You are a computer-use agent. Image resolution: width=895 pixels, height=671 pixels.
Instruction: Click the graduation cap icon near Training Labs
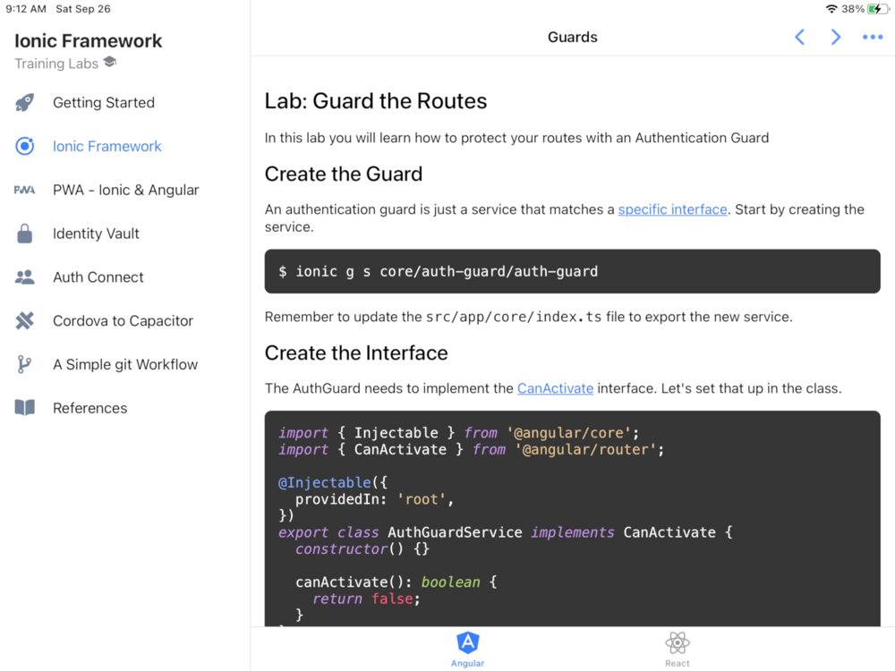click(x=109, y=62)
